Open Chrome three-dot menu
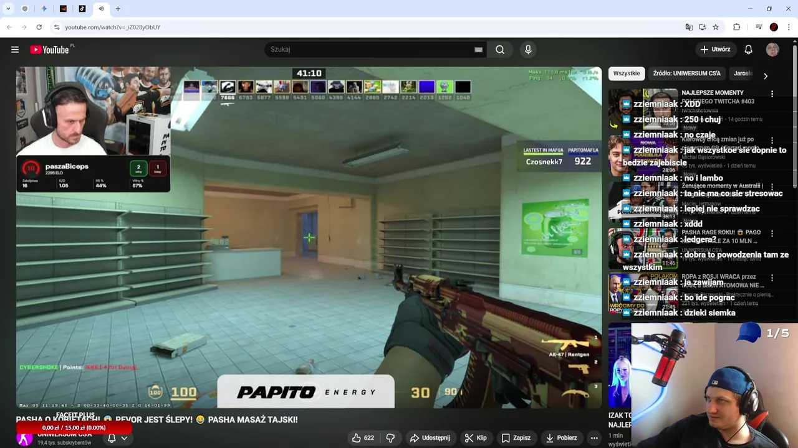798x448 pixels. [789, 27]
